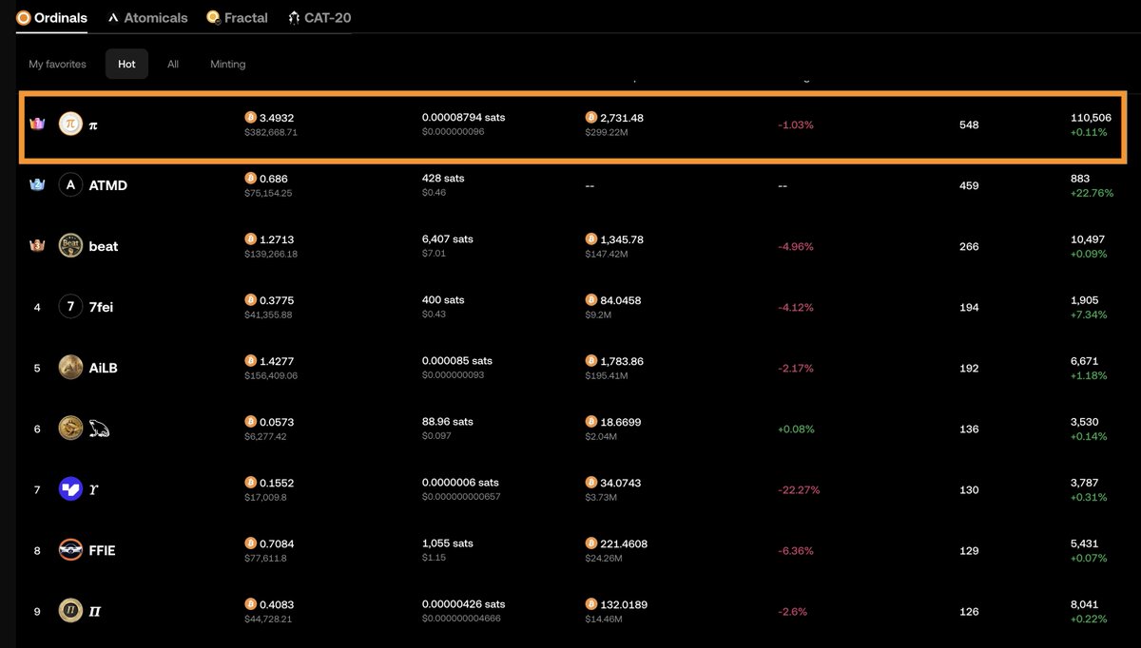Click the -22.27% change value

pos(799,490)
